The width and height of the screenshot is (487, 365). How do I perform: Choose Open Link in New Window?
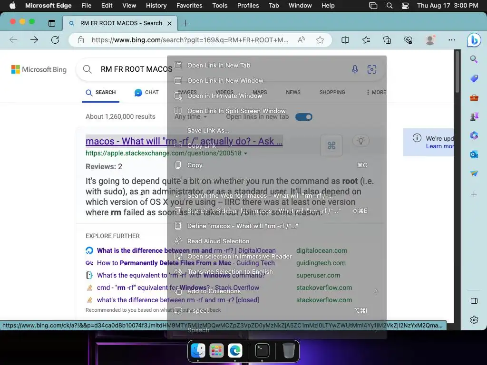coord(276,80)
